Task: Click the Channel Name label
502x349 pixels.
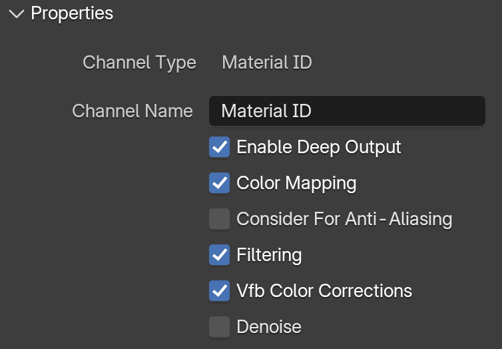Action: coord(132,111)
